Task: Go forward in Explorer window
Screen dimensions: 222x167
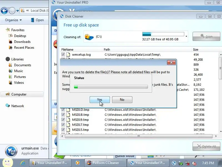Action: point(12,11)
